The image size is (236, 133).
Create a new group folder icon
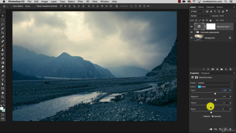[222, 69]
